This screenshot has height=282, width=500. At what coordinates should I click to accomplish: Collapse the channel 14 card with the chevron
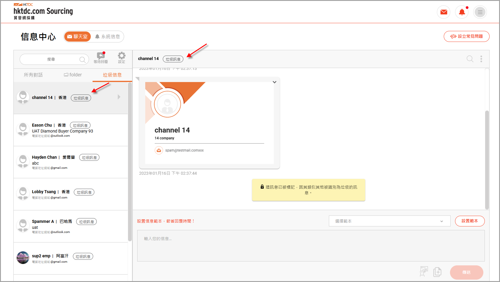pos(274,82)
